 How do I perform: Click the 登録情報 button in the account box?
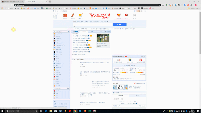[x=143, y=56]
